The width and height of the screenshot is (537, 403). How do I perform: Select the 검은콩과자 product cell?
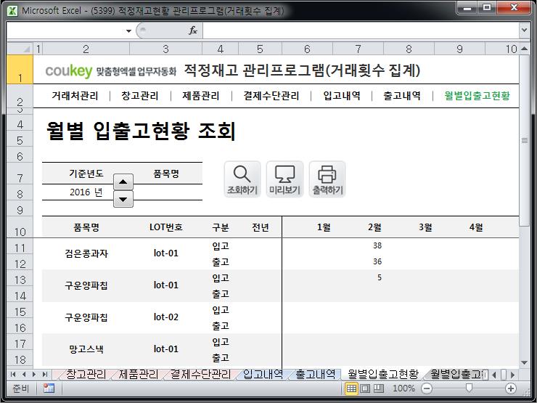tap(86, 253)
